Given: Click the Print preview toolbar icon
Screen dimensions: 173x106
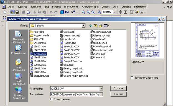Looking at the screenshot, I should coord(28,12).
